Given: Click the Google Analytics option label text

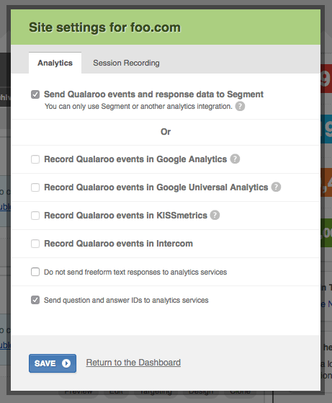Looking at the screenshot, I should coord(135,159).
